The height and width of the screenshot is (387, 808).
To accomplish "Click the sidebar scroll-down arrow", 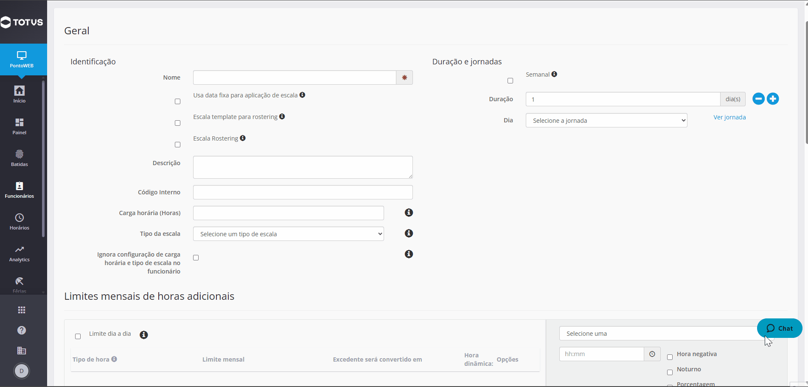I will click(43, 292).
